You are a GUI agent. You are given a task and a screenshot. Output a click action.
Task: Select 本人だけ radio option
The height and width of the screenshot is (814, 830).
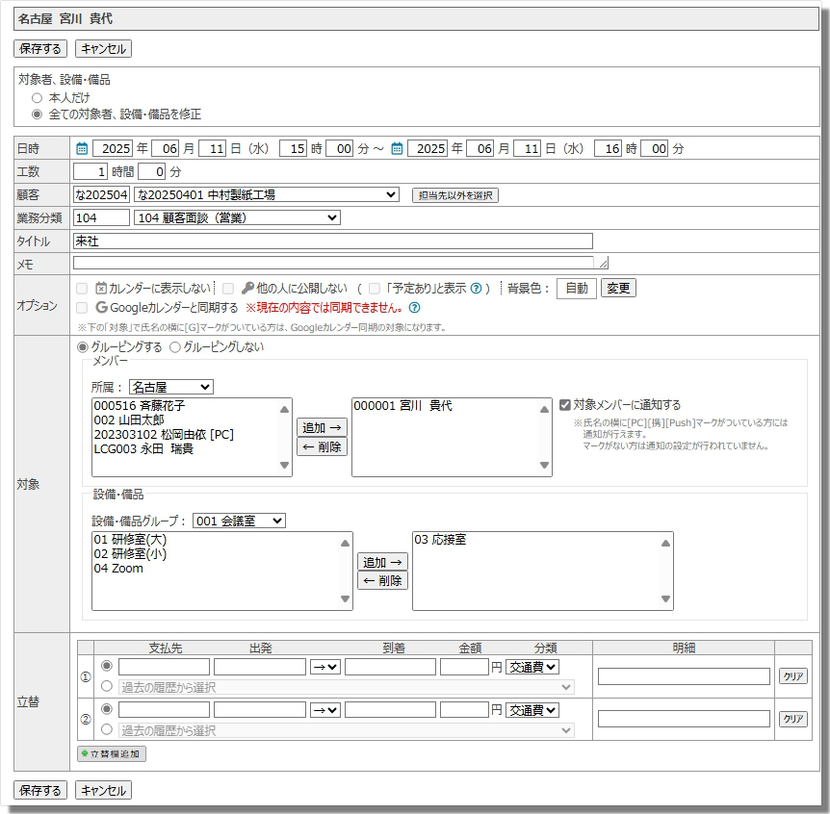(x=37, y=98)
